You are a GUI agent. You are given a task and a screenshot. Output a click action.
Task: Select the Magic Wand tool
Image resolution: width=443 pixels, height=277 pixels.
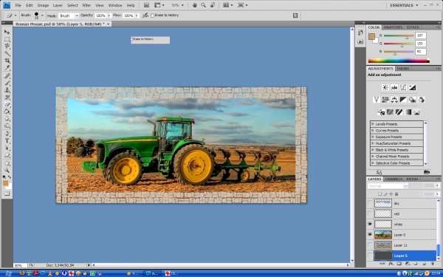coord(7,53)
